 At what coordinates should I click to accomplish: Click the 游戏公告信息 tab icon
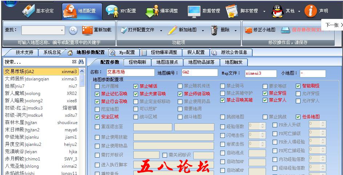coord(214,52)
